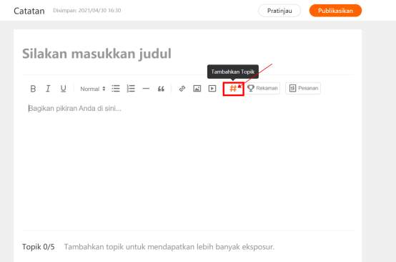Click the Pesanan button
This screenshot has width=396, height=262.
click(x=303, y=88)
